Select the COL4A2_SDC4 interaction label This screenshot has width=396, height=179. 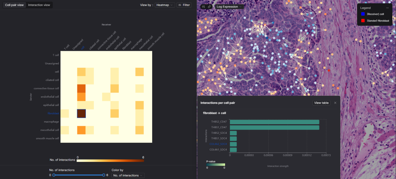coord(218,144)
